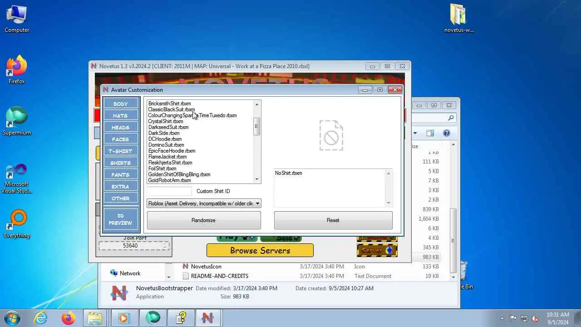The image size is (581, 327).
Task: Toggle the Explorer preview pane icon
Action: tap(430, 133)
